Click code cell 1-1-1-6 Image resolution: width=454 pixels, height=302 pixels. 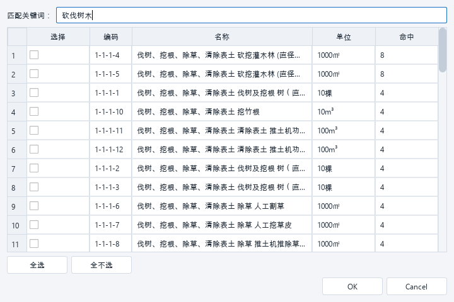click(x=111, y=206)
